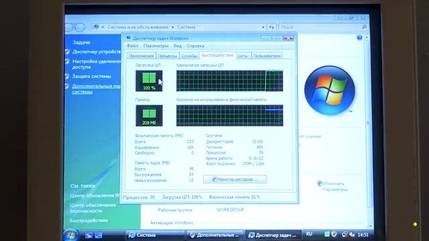Click the RU language indicator

309,234
